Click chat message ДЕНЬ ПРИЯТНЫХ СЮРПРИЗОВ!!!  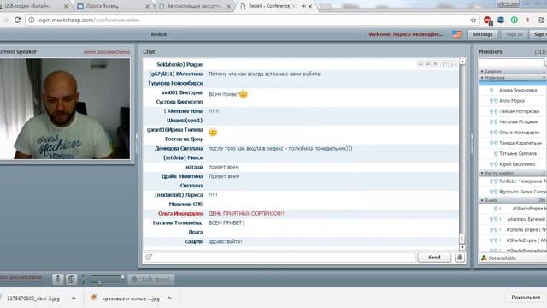point(247,213)
